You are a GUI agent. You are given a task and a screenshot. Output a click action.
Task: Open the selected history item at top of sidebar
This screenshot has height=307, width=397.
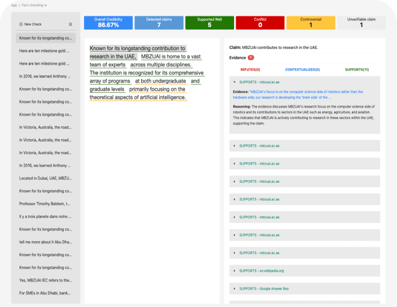point(45,38)
